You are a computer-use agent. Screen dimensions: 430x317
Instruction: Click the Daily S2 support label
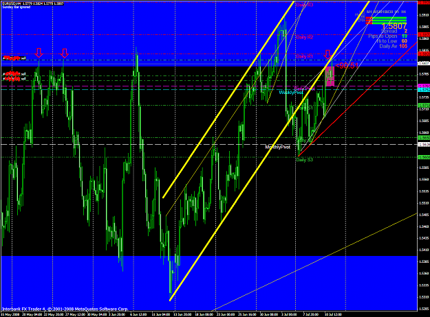tap(305, 140)
